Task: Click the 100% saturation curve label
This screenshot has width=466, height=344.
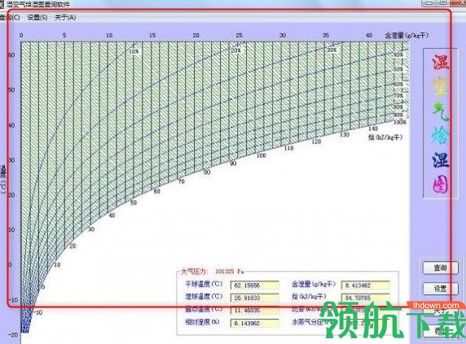Action: coord(399,122)
